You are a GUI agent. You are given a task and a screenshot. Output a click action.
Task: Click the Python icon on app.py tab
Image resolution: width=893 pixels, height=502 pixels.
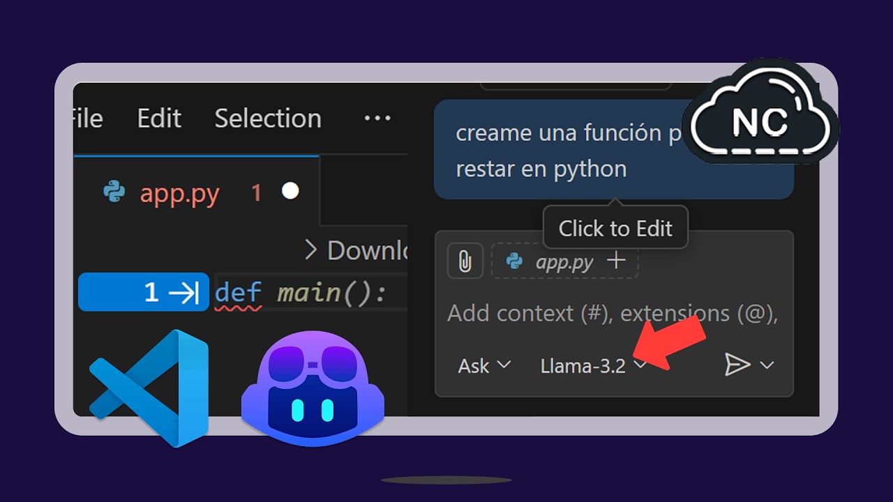(x=114, y=192)
